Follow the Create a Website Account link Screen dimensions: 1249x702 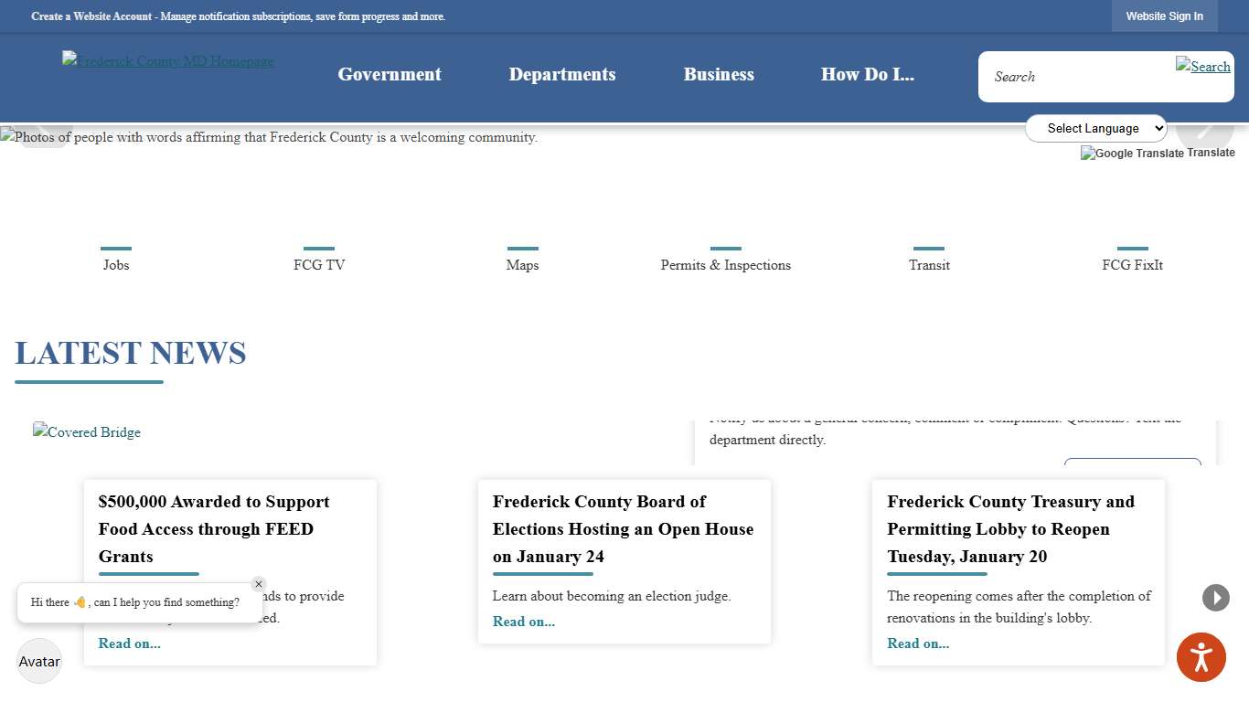(91, 16)
